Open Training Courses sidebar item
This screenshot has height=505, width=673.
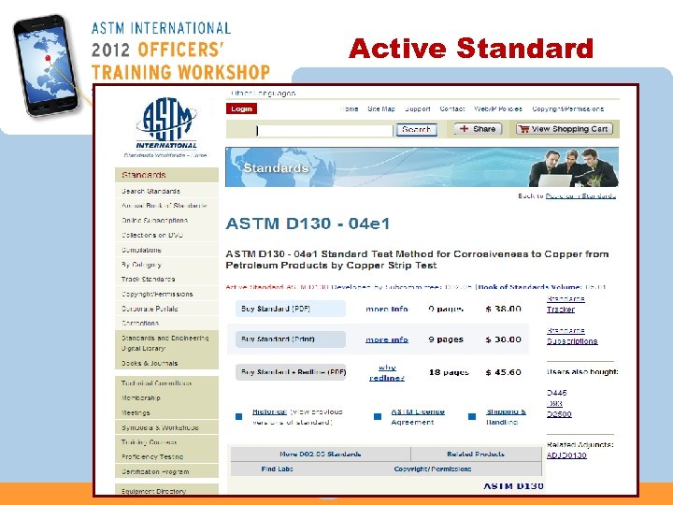tap(149, 442)
